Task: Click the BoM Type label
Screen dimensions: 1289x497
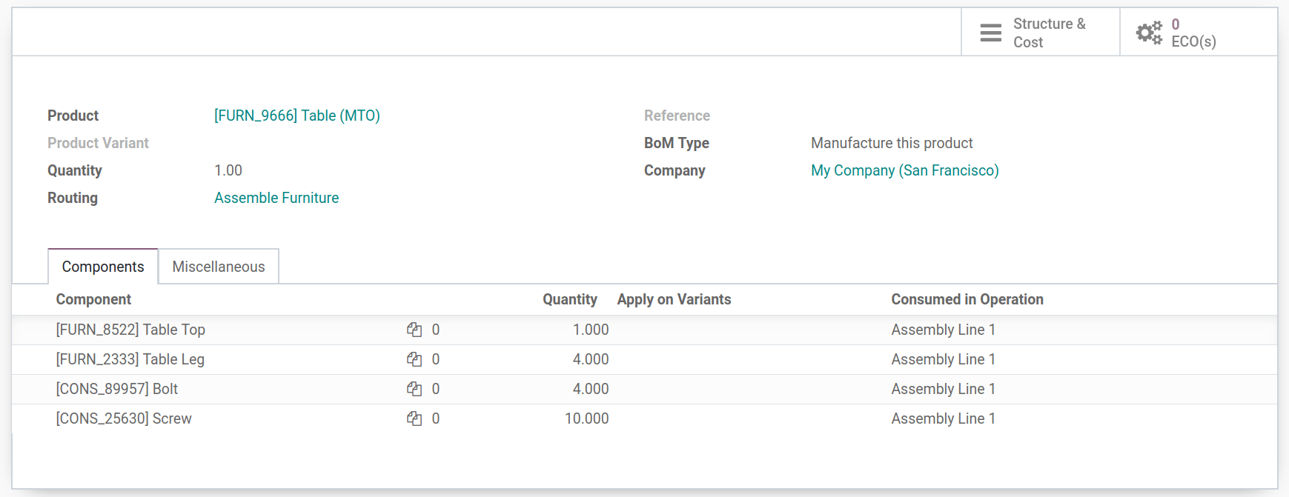Action: [677, 143]
